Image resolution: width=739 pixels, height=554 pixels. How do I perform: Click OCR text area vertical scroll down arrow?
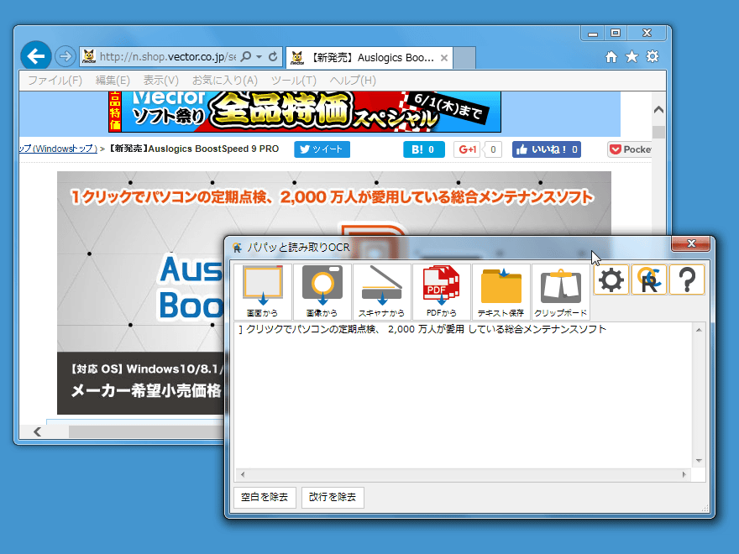(x=699, y=461)
